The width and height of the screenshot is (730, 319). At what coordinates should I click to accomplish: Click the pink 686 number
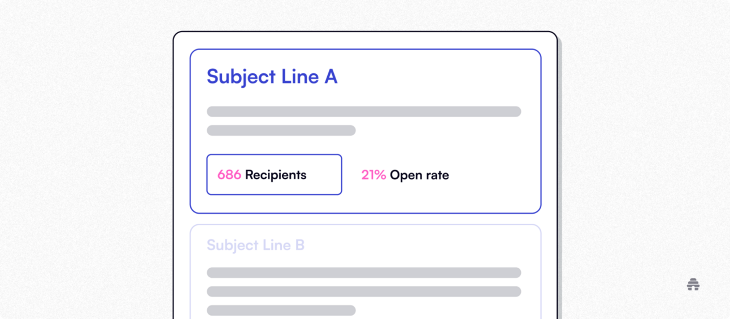(x=229, y=175)
